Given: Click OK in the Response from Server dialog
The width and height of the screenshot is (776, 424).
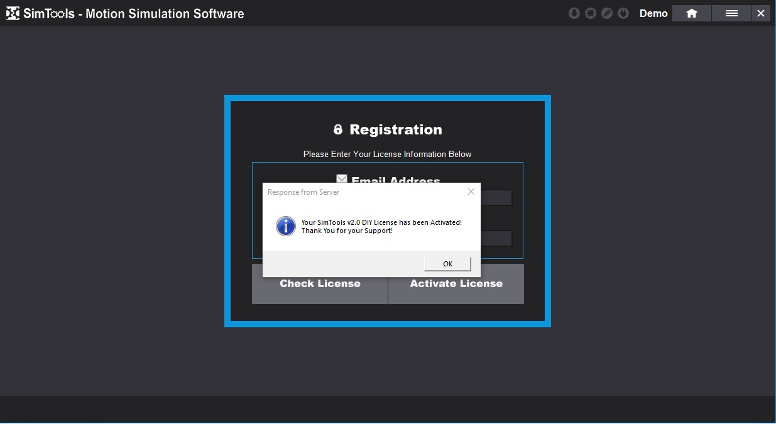Looking at the screenshot, I should (x=447, y=264).
